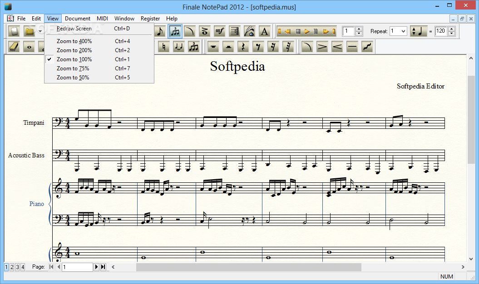Choose Redraw Screen from the View menu
479x284 pixels.
(x=99, y=29)
